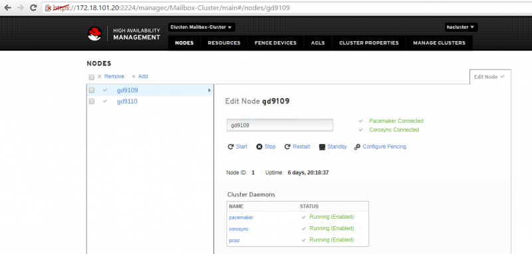
Task: Open the Cluster: Mailbox-Cluster dropdown
Action: 201,27
